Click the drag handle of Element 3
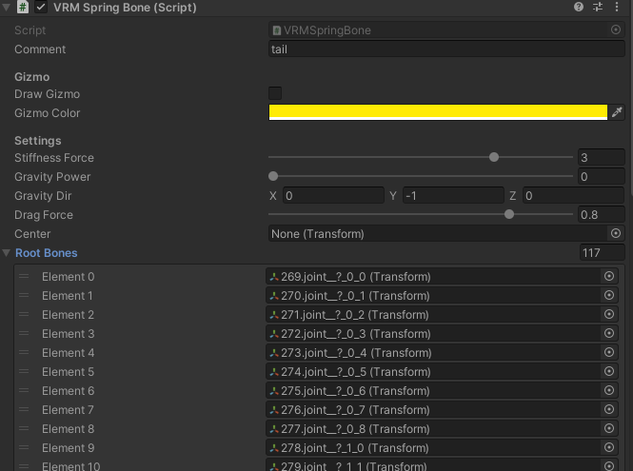Viewport: 633px width, 471px height. pyautogui.click(x=24, y=333)
